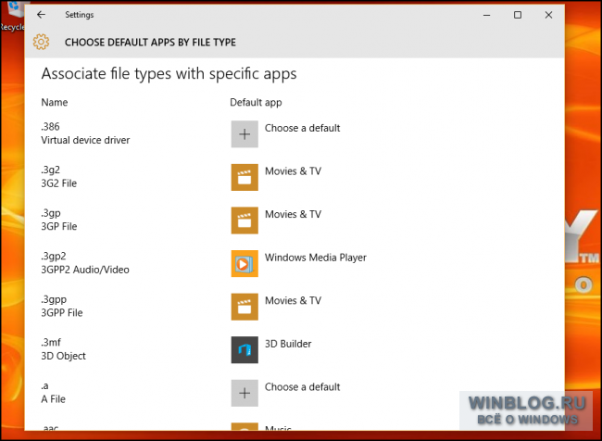The image size is (602, 441).
Task: Choose a default app for .a files
Action: pyautogui.click(x=302, y=387)
